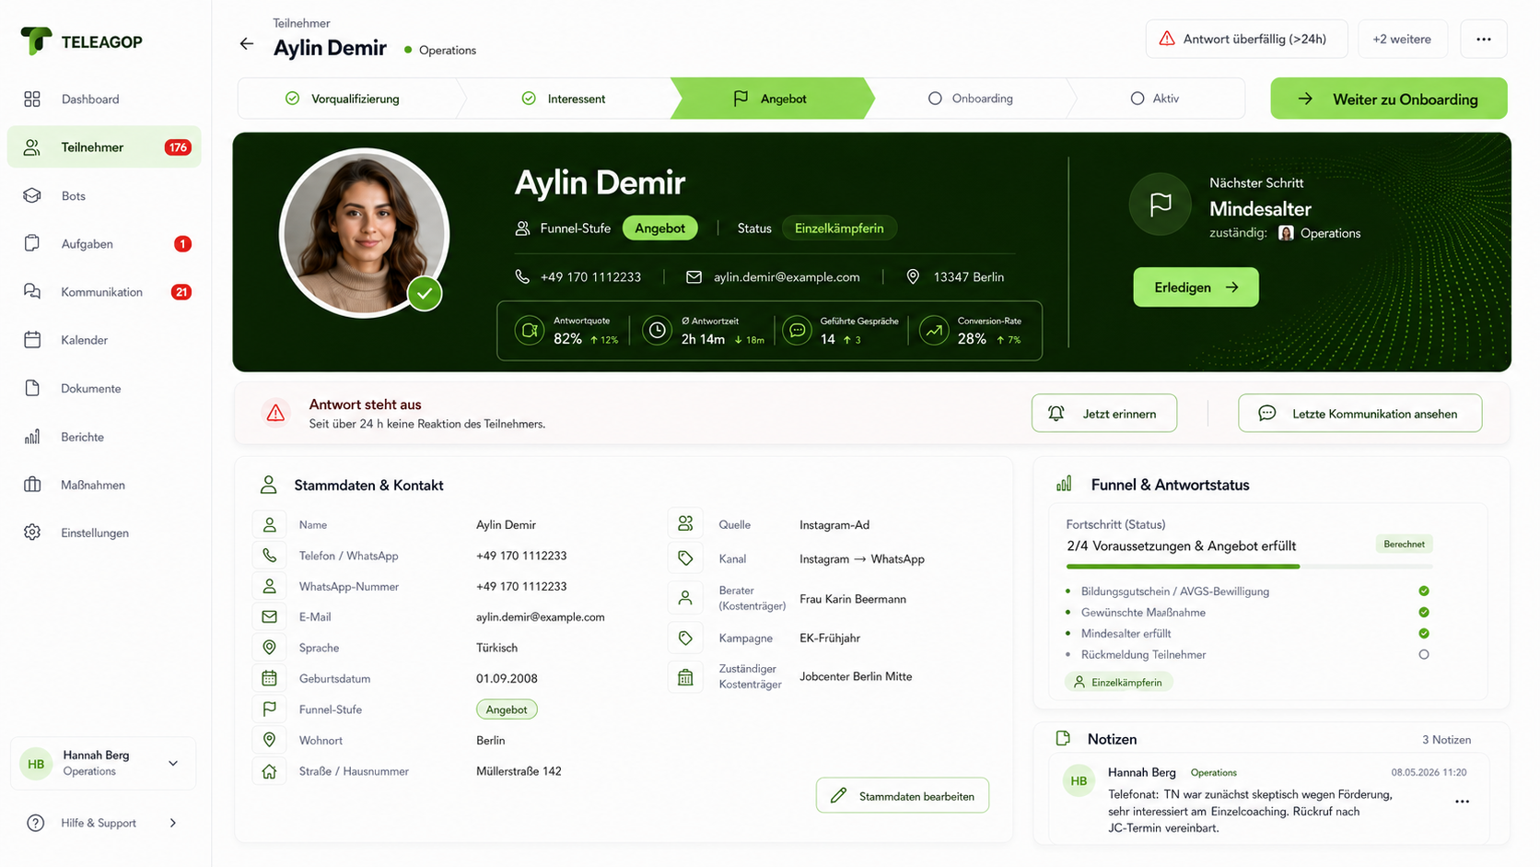Click the Geburtsdatum value 01.09.2008
Image resolution: width=1540 pixels, height=867 pixels.
pyautogui.click(x=507, y=678)
